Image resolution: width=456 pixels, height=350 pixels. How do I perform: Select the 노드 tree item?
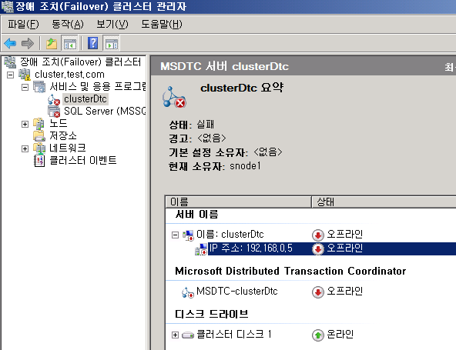59,123
